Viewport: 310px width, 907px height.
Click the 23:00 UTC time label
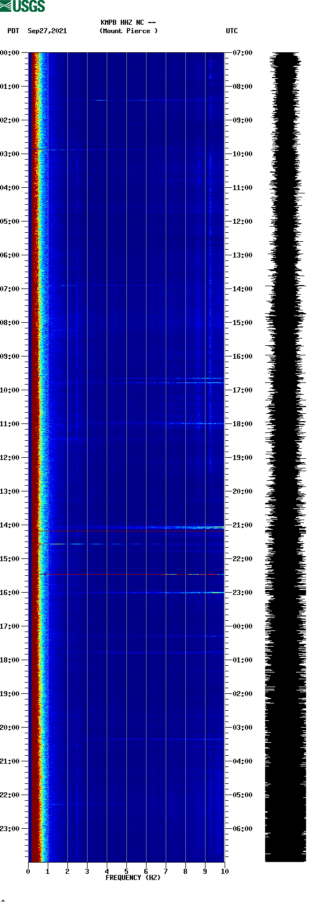(x=243, y=593)
